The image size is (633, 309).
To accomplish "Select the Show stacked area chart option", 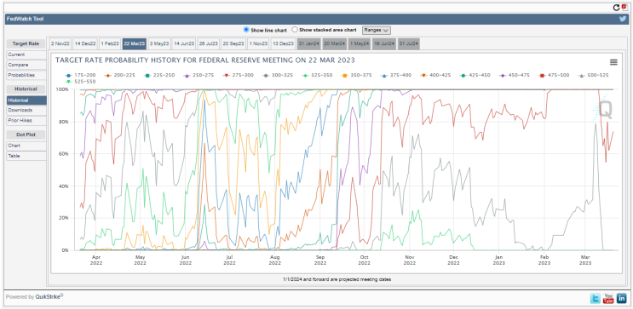I will 295,30.
